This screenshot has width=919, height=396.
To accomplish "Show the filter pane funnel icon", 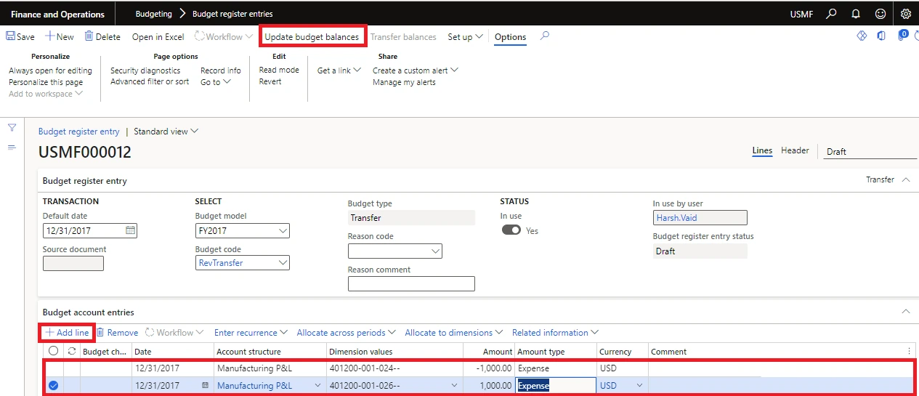I will [12, 128].
